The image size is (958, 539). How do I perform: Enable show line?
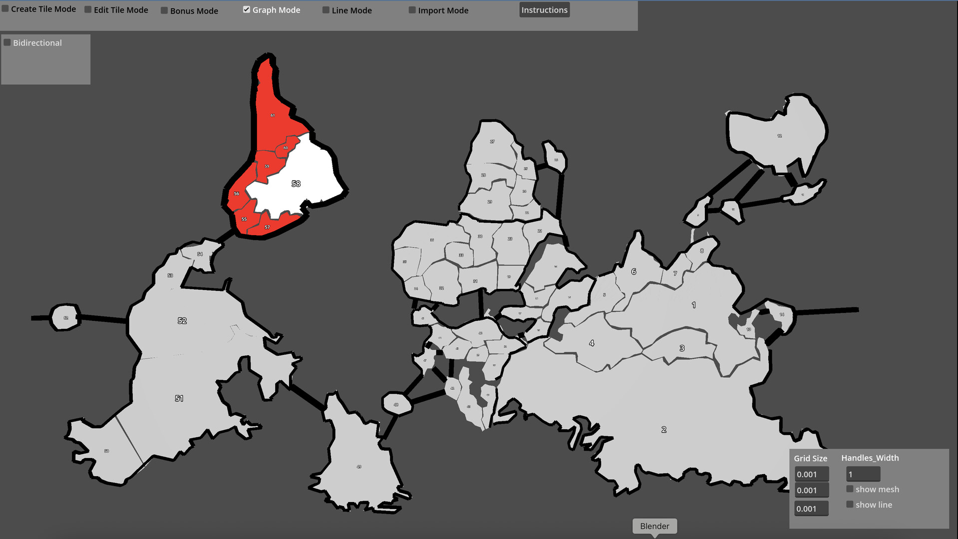850,505
